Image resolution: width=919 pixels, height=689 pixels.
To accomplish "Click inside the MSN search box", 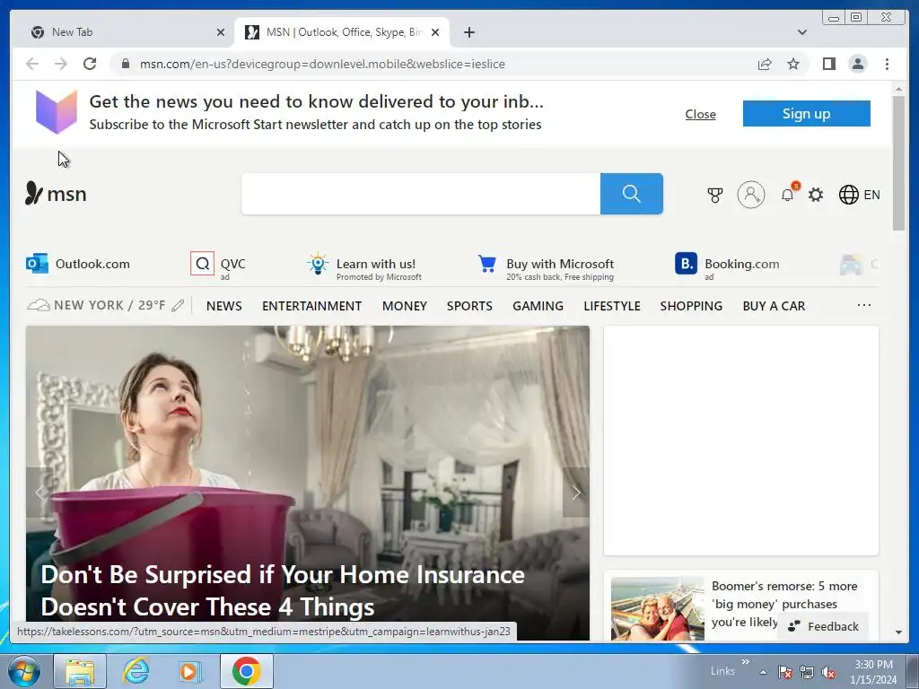I will (x=421, y=194).
